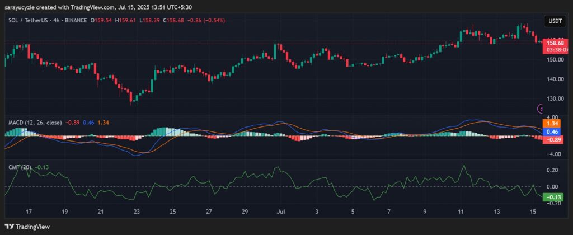The height and width of the screenshot is (235, 573).
Task: Click the 23 date on time axis
Action: 137,212
